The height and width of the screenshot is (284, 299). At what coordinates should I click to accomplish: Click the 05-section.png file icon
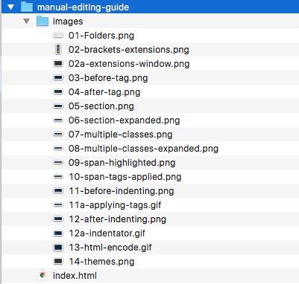click(x=58, y=106)
